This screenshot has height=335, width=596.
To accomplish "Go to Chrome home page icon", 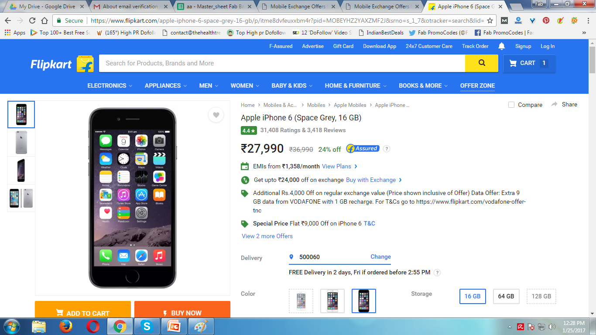I will (45, 21).
